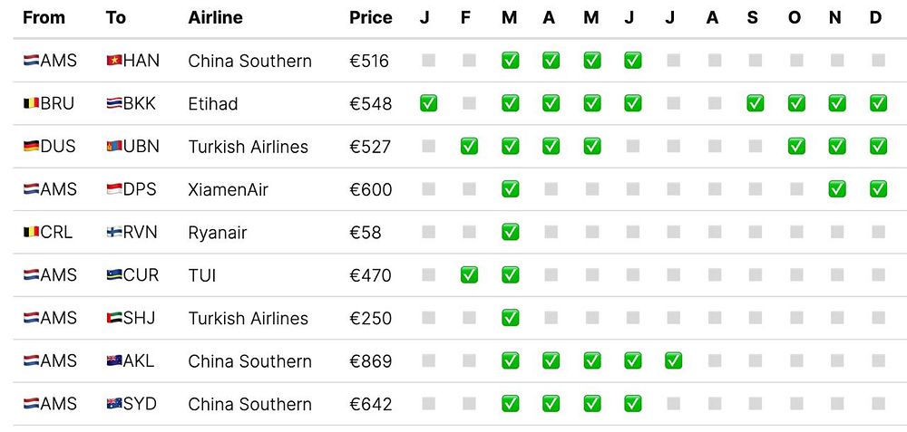Click the SYD destination code

coord(139,404)
